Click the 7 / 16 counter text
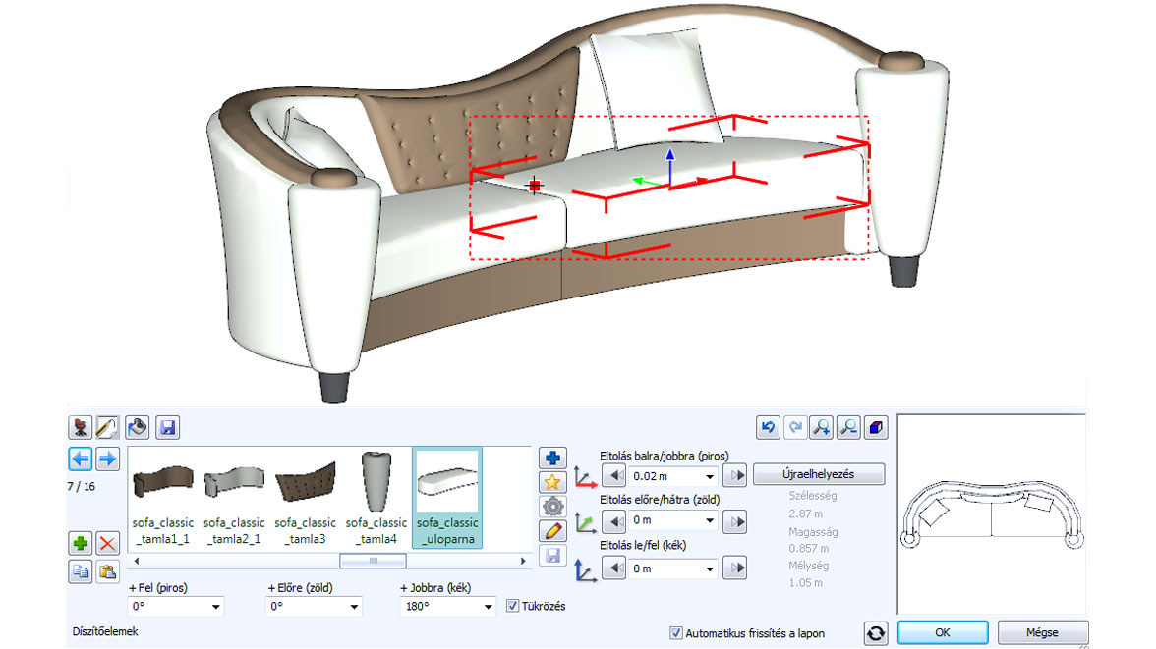The height and width of the screenshot is (649, 1156). [81, 486]
